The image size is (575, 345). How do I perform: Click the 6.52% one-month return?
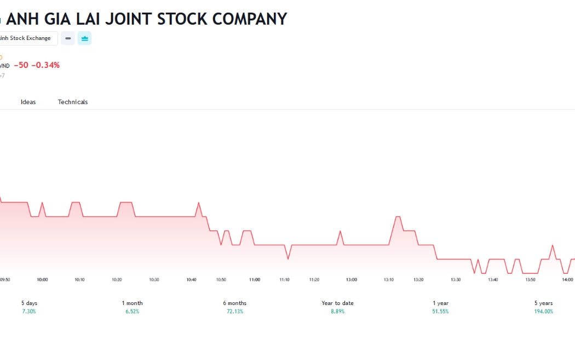pos(132,312)
